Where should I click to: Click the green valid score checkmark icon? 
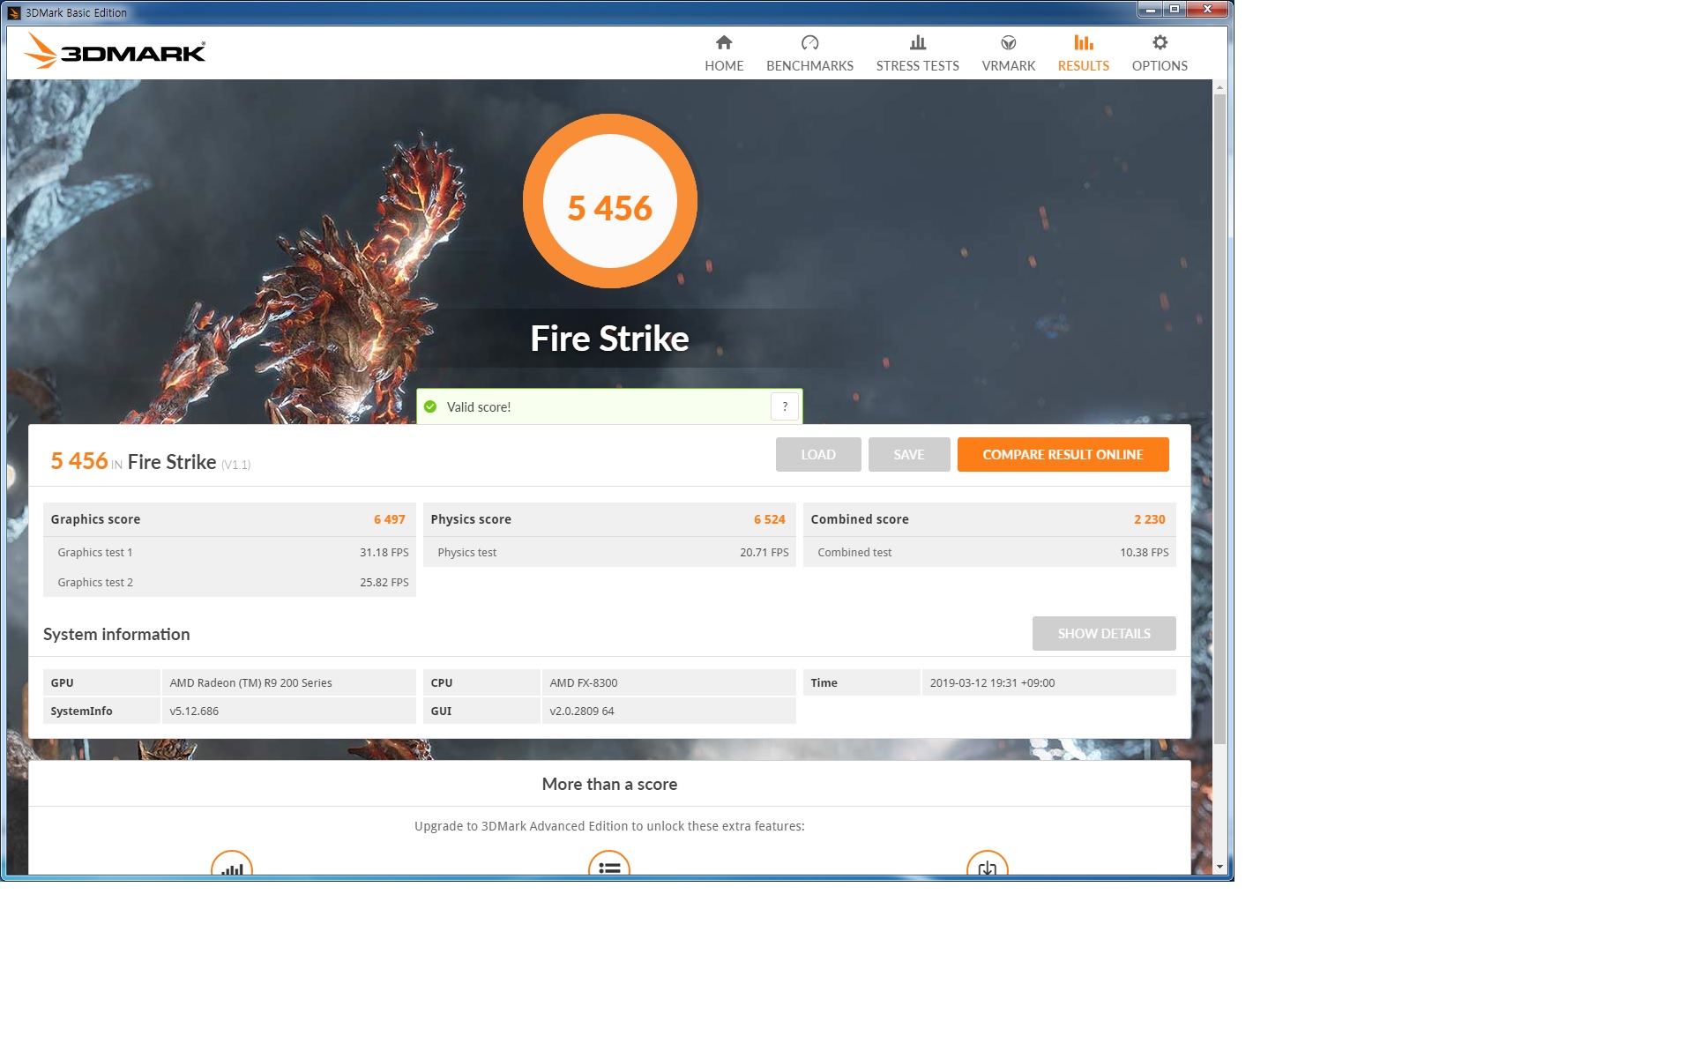click(430, 406)
